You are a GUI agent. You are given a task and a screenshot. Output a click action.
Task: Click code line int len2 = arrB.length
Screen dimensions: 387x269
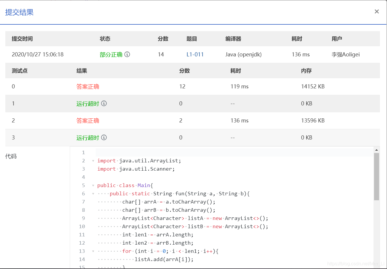(x=158, y=243)
